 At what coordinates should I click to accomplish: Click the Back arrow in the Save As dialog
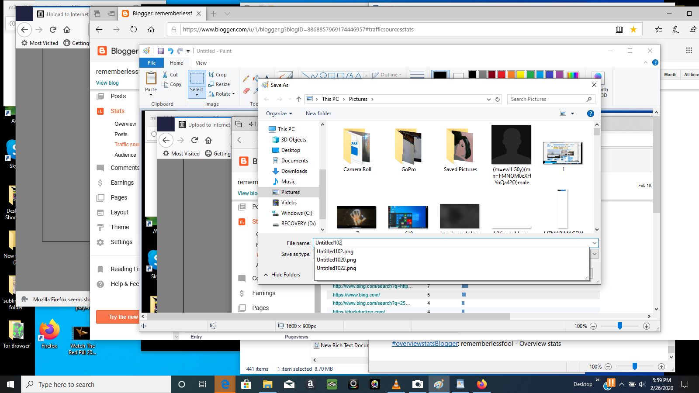266,99
